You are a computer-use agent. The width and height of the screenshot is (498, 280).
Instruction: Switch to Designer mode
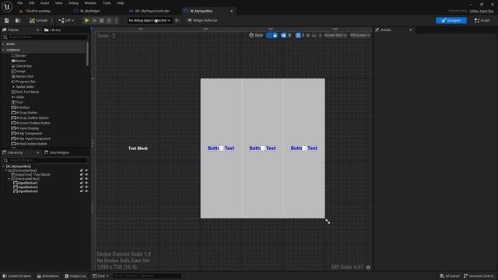coord(451,20)
